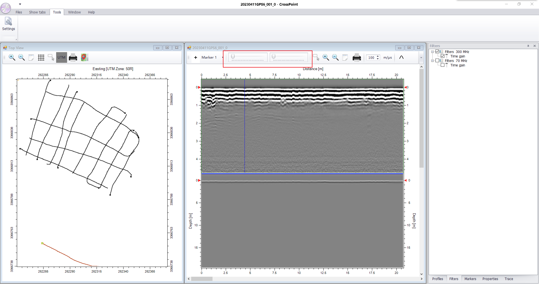539x284 pixels.
Task: Open the Window menu
Action: pyautogui.click(x=74, y=12)
